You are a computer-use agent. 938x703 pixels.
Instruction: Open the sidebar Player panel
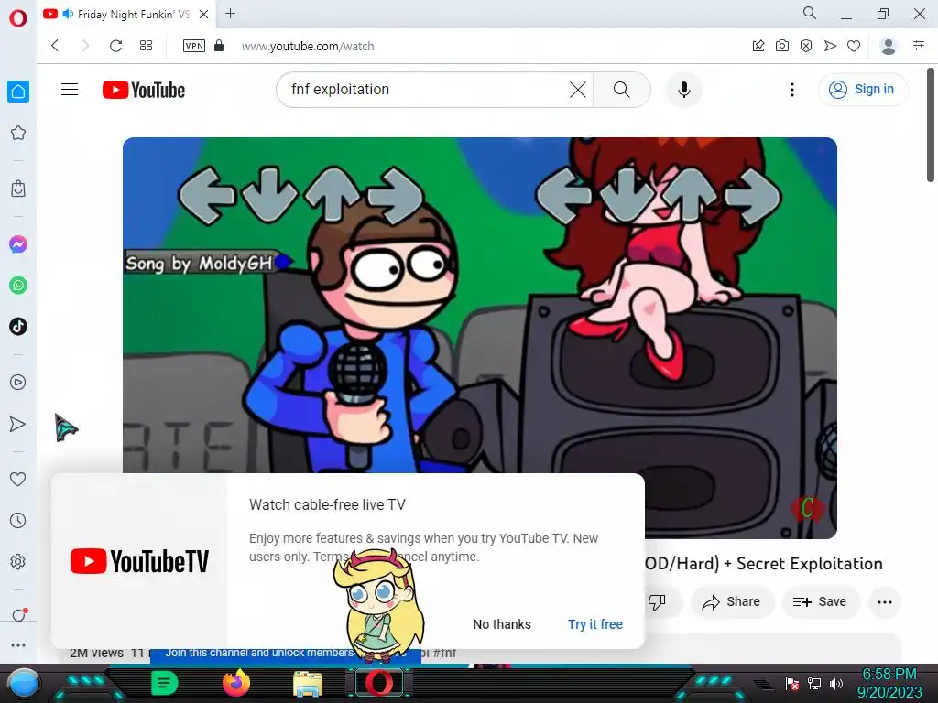pos(18,383)
